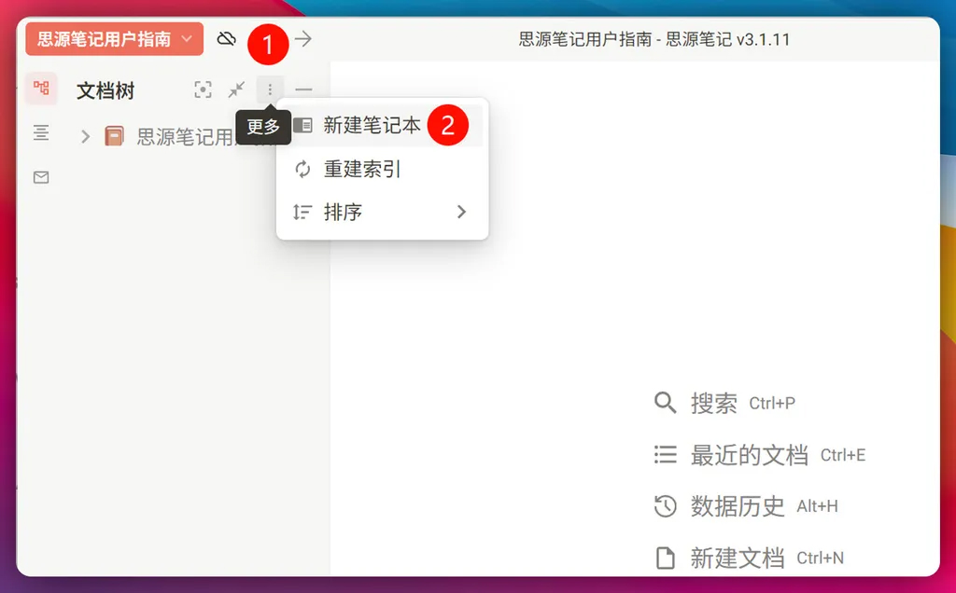Click the search magnifier icon
Viewport: 956px width, 593px height.
pyautogui.click(x=665, y=403)
